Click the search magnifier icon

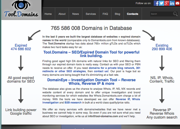point(175,14)
